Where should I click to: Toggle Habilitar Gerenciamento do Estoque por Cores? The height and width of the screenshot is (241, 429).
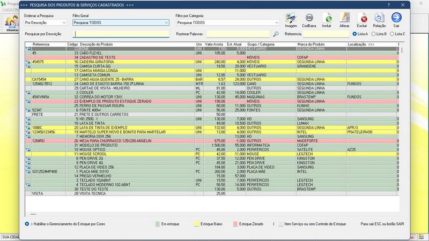[27, 223]
